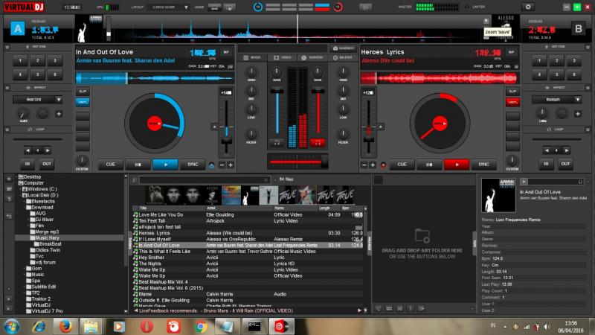Pause deck B with the pause button
This screenshot has height=335, width=595.
point(429,165)
